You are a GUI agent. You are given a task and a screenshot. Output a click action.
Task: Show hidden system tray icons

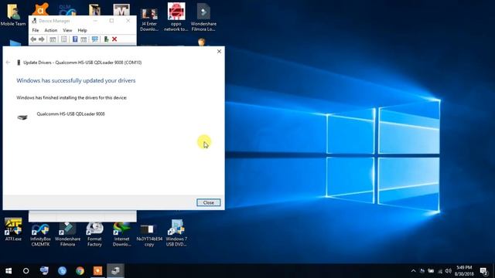pyautogui.click(x=413, y=271)
